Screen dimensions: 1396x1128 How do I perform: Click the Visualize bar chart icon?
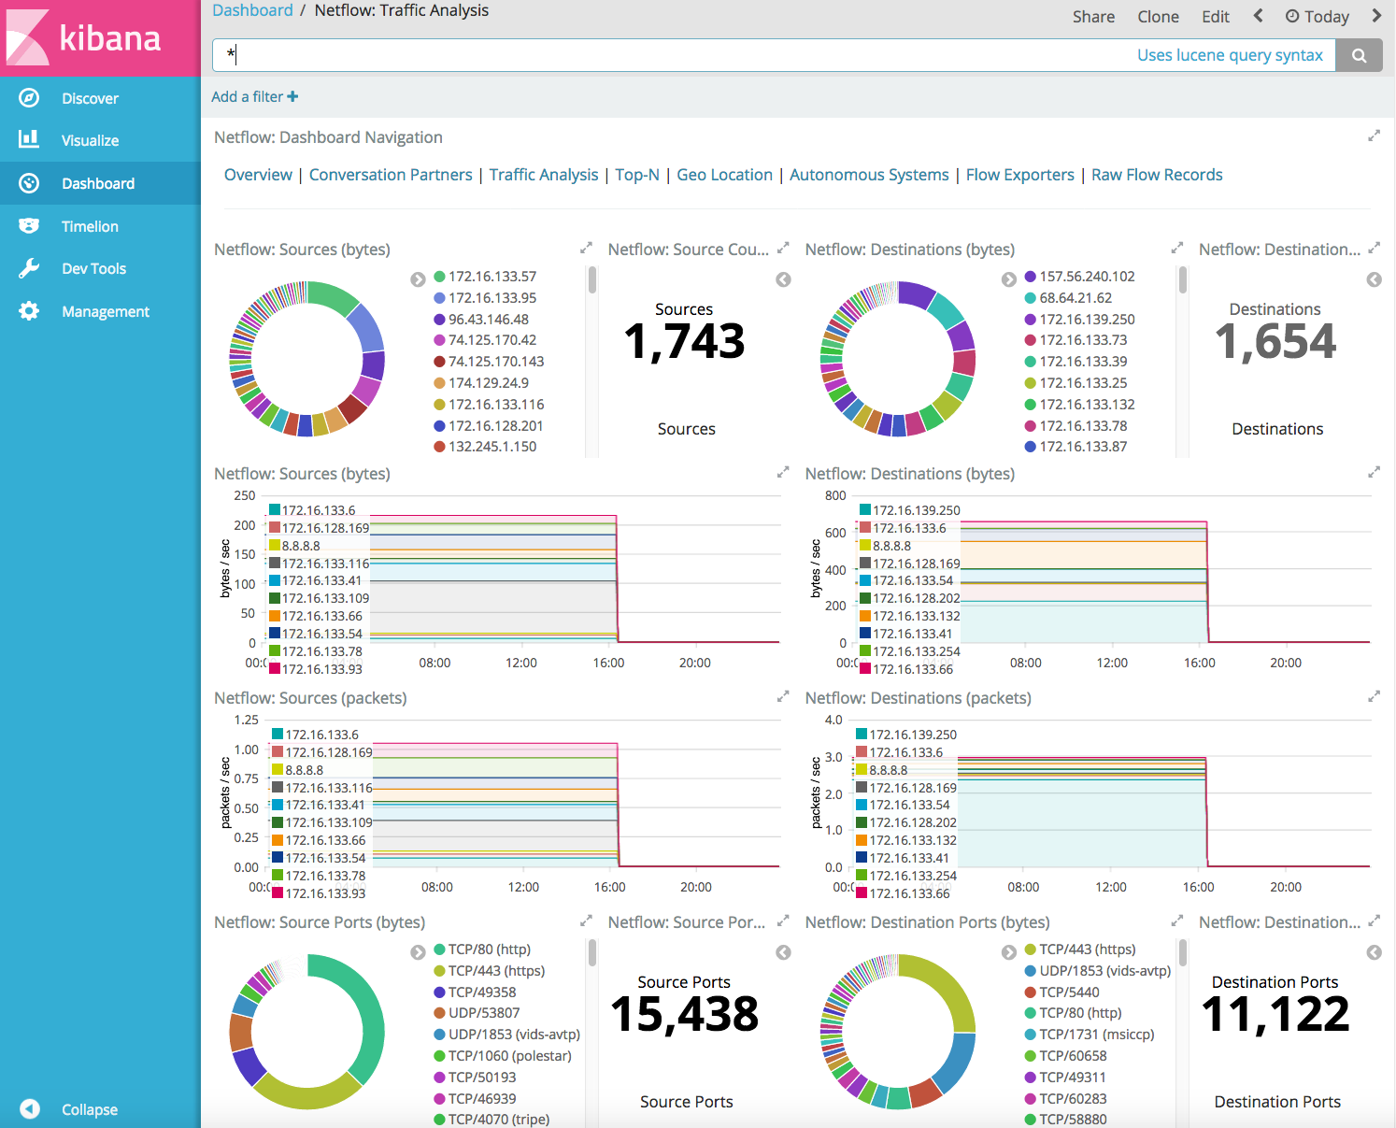point(29,140)
